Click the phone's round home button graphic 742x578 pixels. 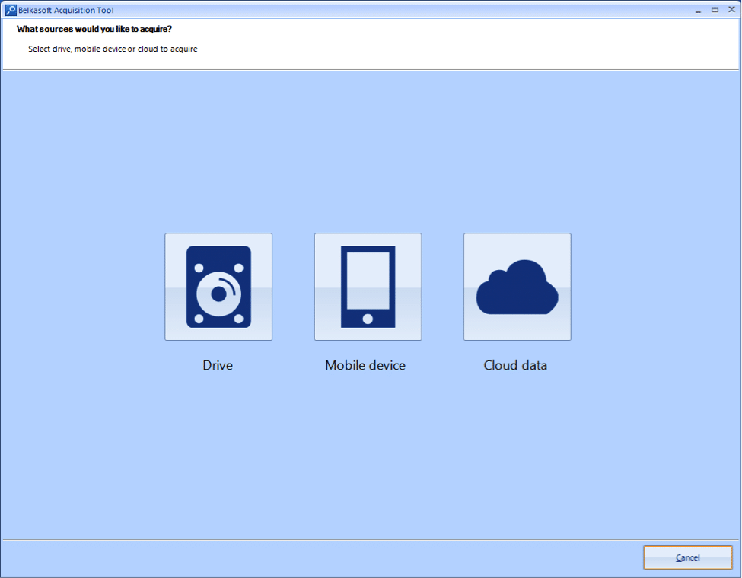[368, 319]
